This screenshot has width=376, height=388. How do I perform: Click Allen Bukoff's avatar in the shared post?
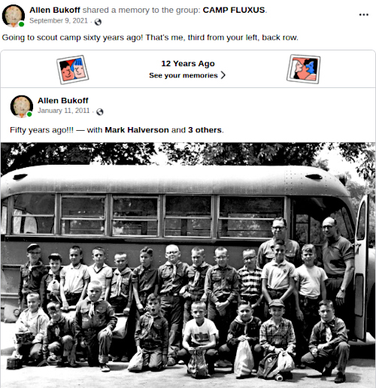pos(22,106)
